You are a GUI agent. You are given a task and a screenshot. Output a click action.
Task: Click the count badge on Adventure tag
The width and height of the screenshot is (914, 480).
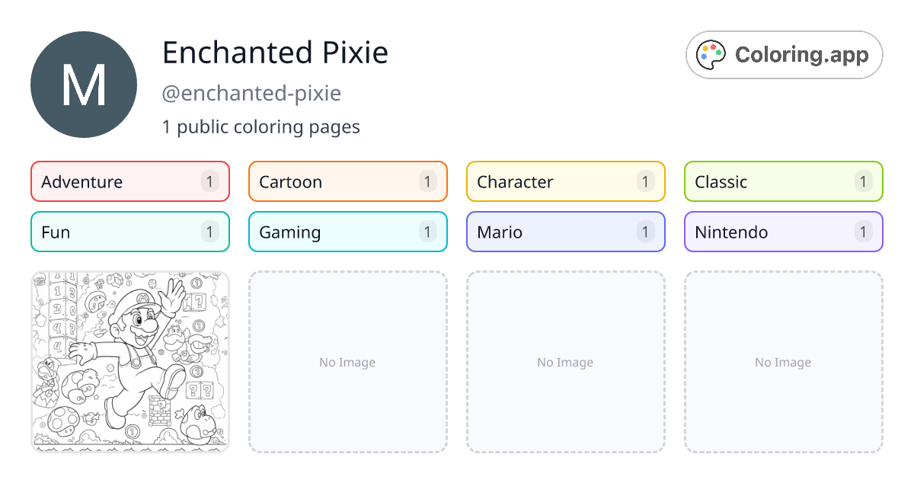tap(210, 181)
